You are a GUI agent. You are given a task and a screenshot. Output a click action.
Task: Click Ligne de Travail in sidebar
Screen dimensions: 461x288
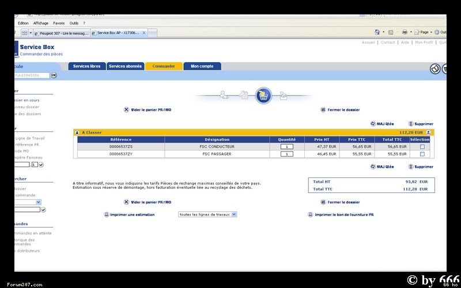(x=30, y=138)
